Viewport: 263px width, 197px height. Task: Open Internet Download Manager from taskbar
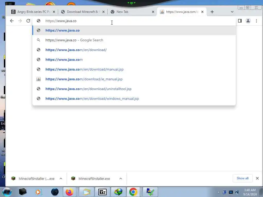118,192
